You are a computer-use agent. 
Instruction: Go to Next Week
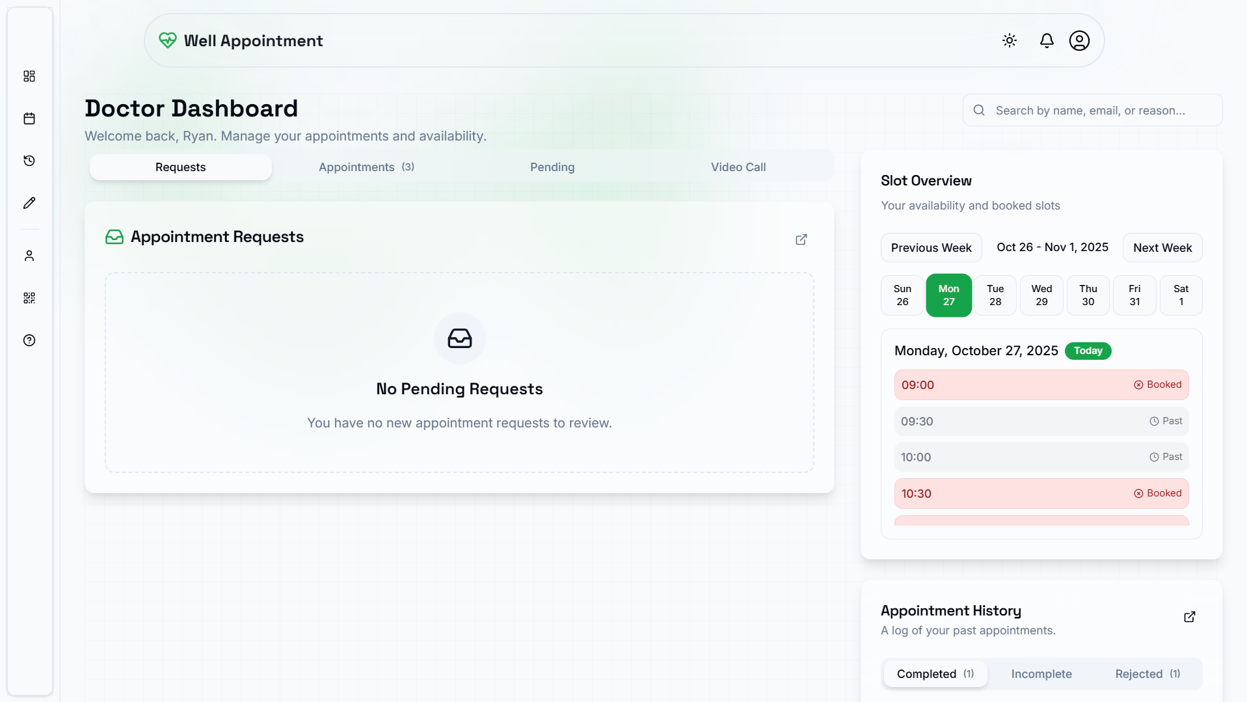click(x=1162, y=248)
